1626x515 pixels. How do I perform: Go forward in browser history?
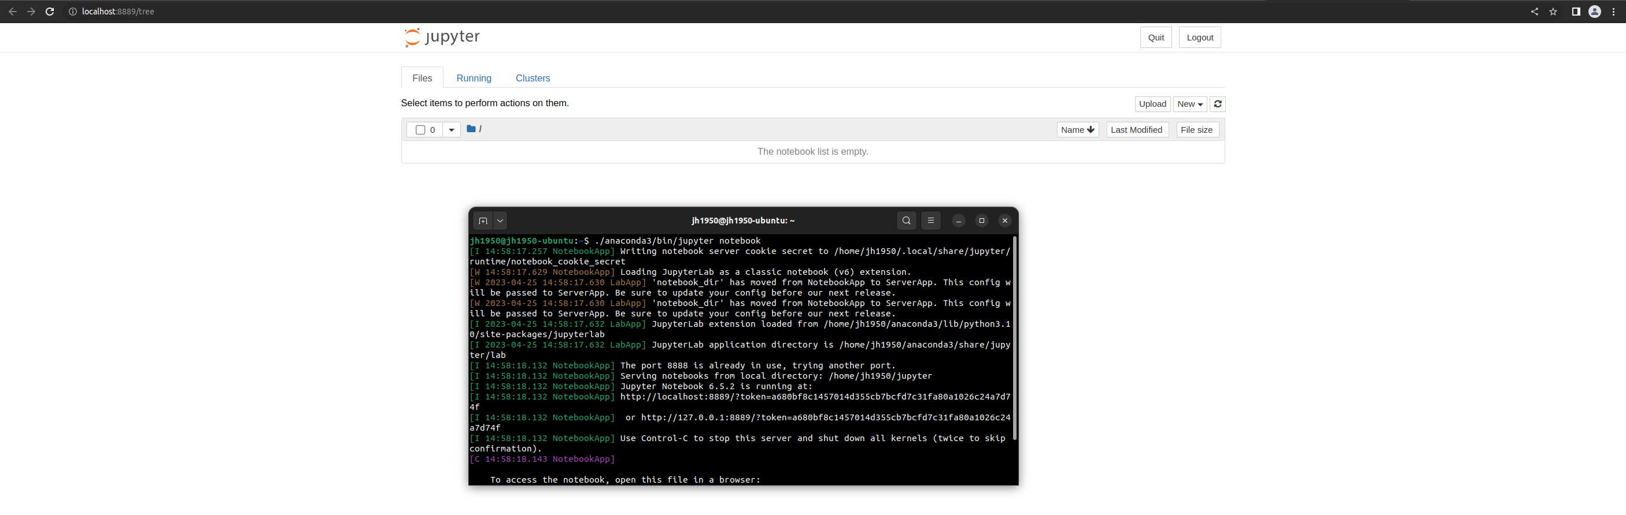(x=31, y=12)
